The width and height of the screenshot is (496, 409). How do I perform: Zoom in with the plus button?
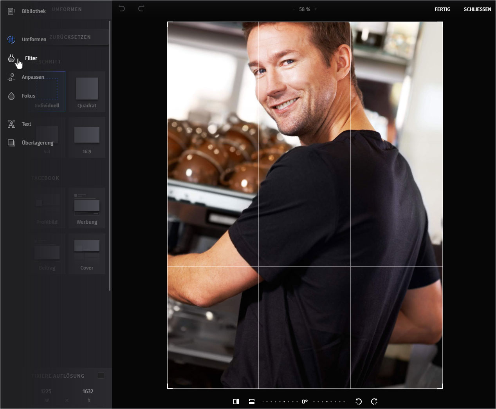[x=316, y=9]
